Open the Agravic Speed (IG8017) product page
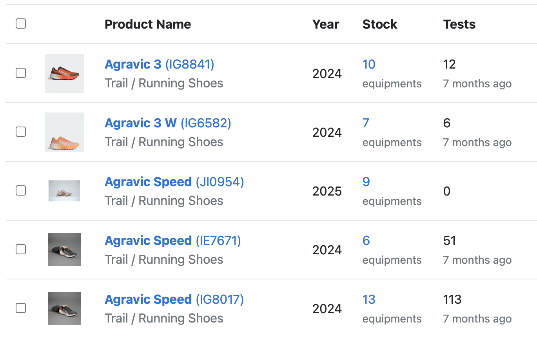Image resolution: width=537 pixels, height=337 pixels. (149, 299)
